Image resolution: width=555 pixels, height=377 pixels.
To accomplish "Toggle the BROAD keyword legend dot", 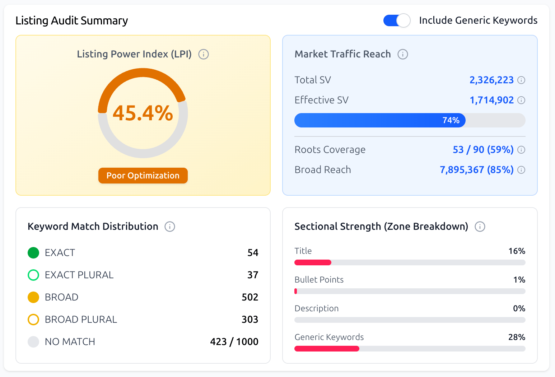I will click(x=33, y=297).
